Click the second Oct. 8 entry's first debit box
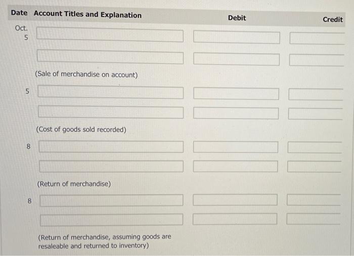The height and width of the screenshot is (256, 354). pos(235,199)
